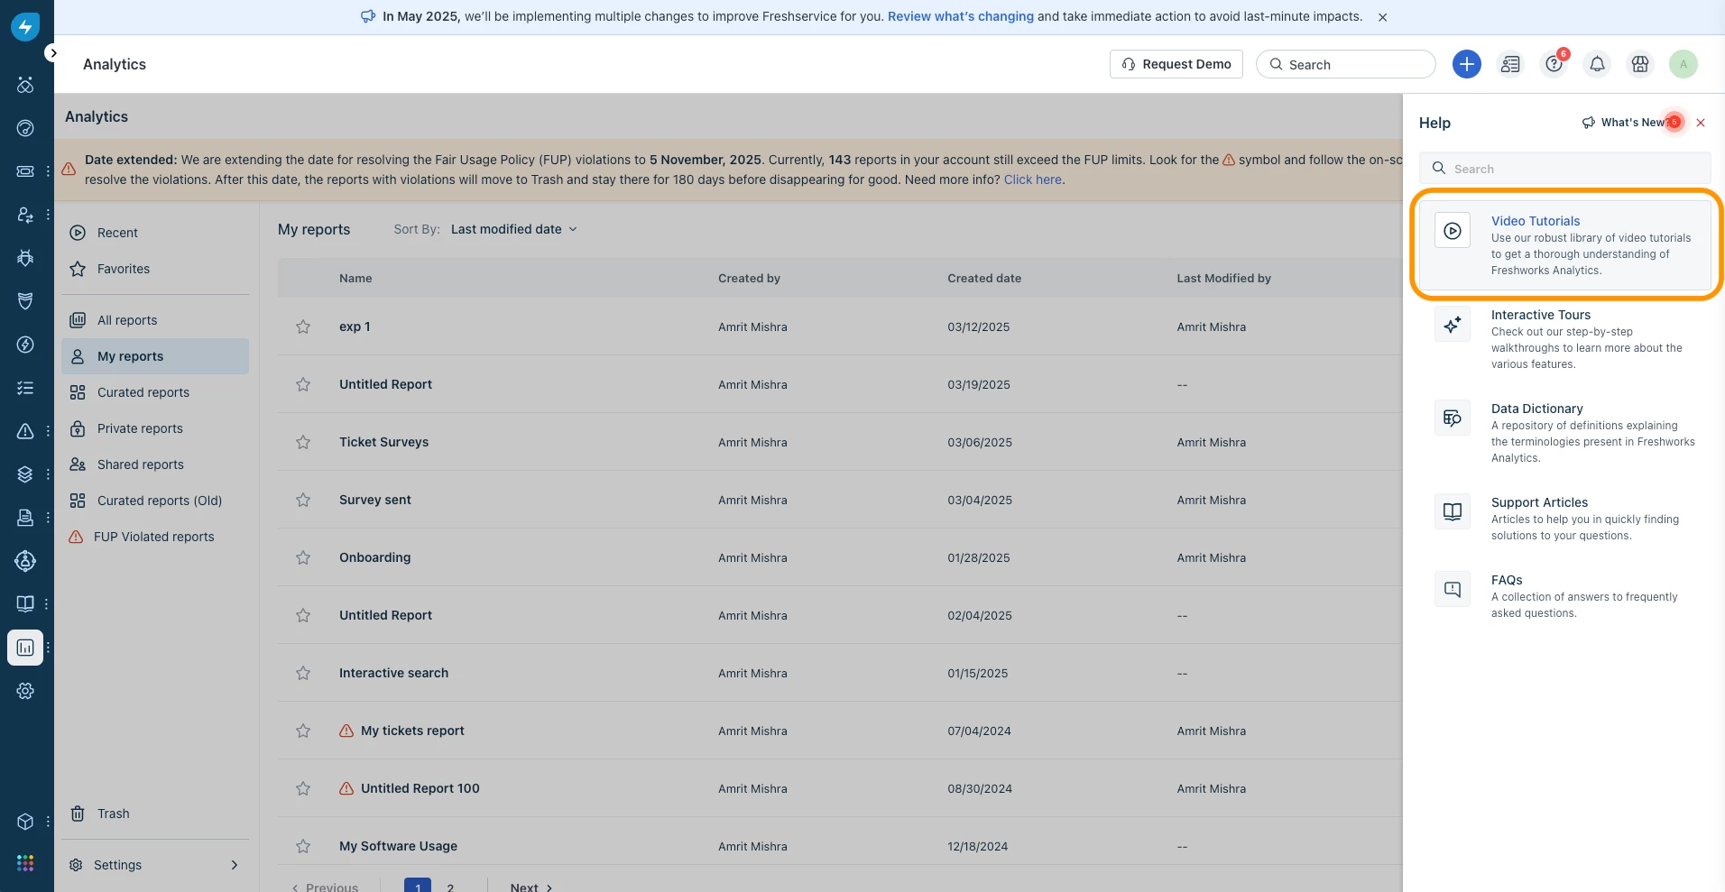Open the Tickets icon in left rail
The width and height of the screenshot is (1725, 892).
pos(25,171)
